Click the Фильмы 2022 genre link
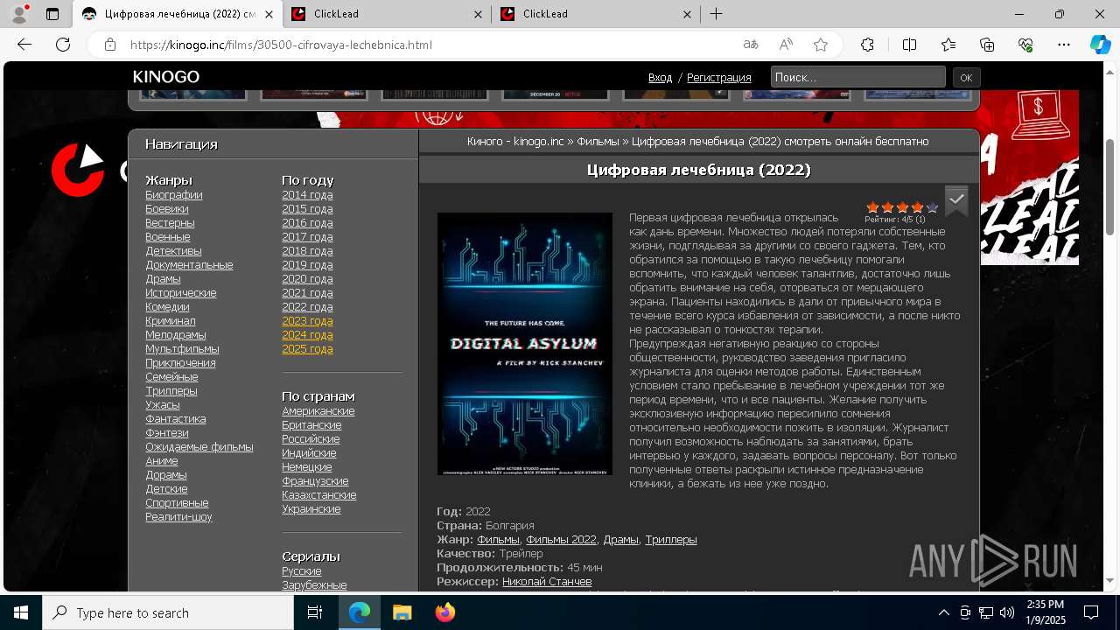Image resolution: width=1120 pixels, height=630 pixels. tap(561, 539)
